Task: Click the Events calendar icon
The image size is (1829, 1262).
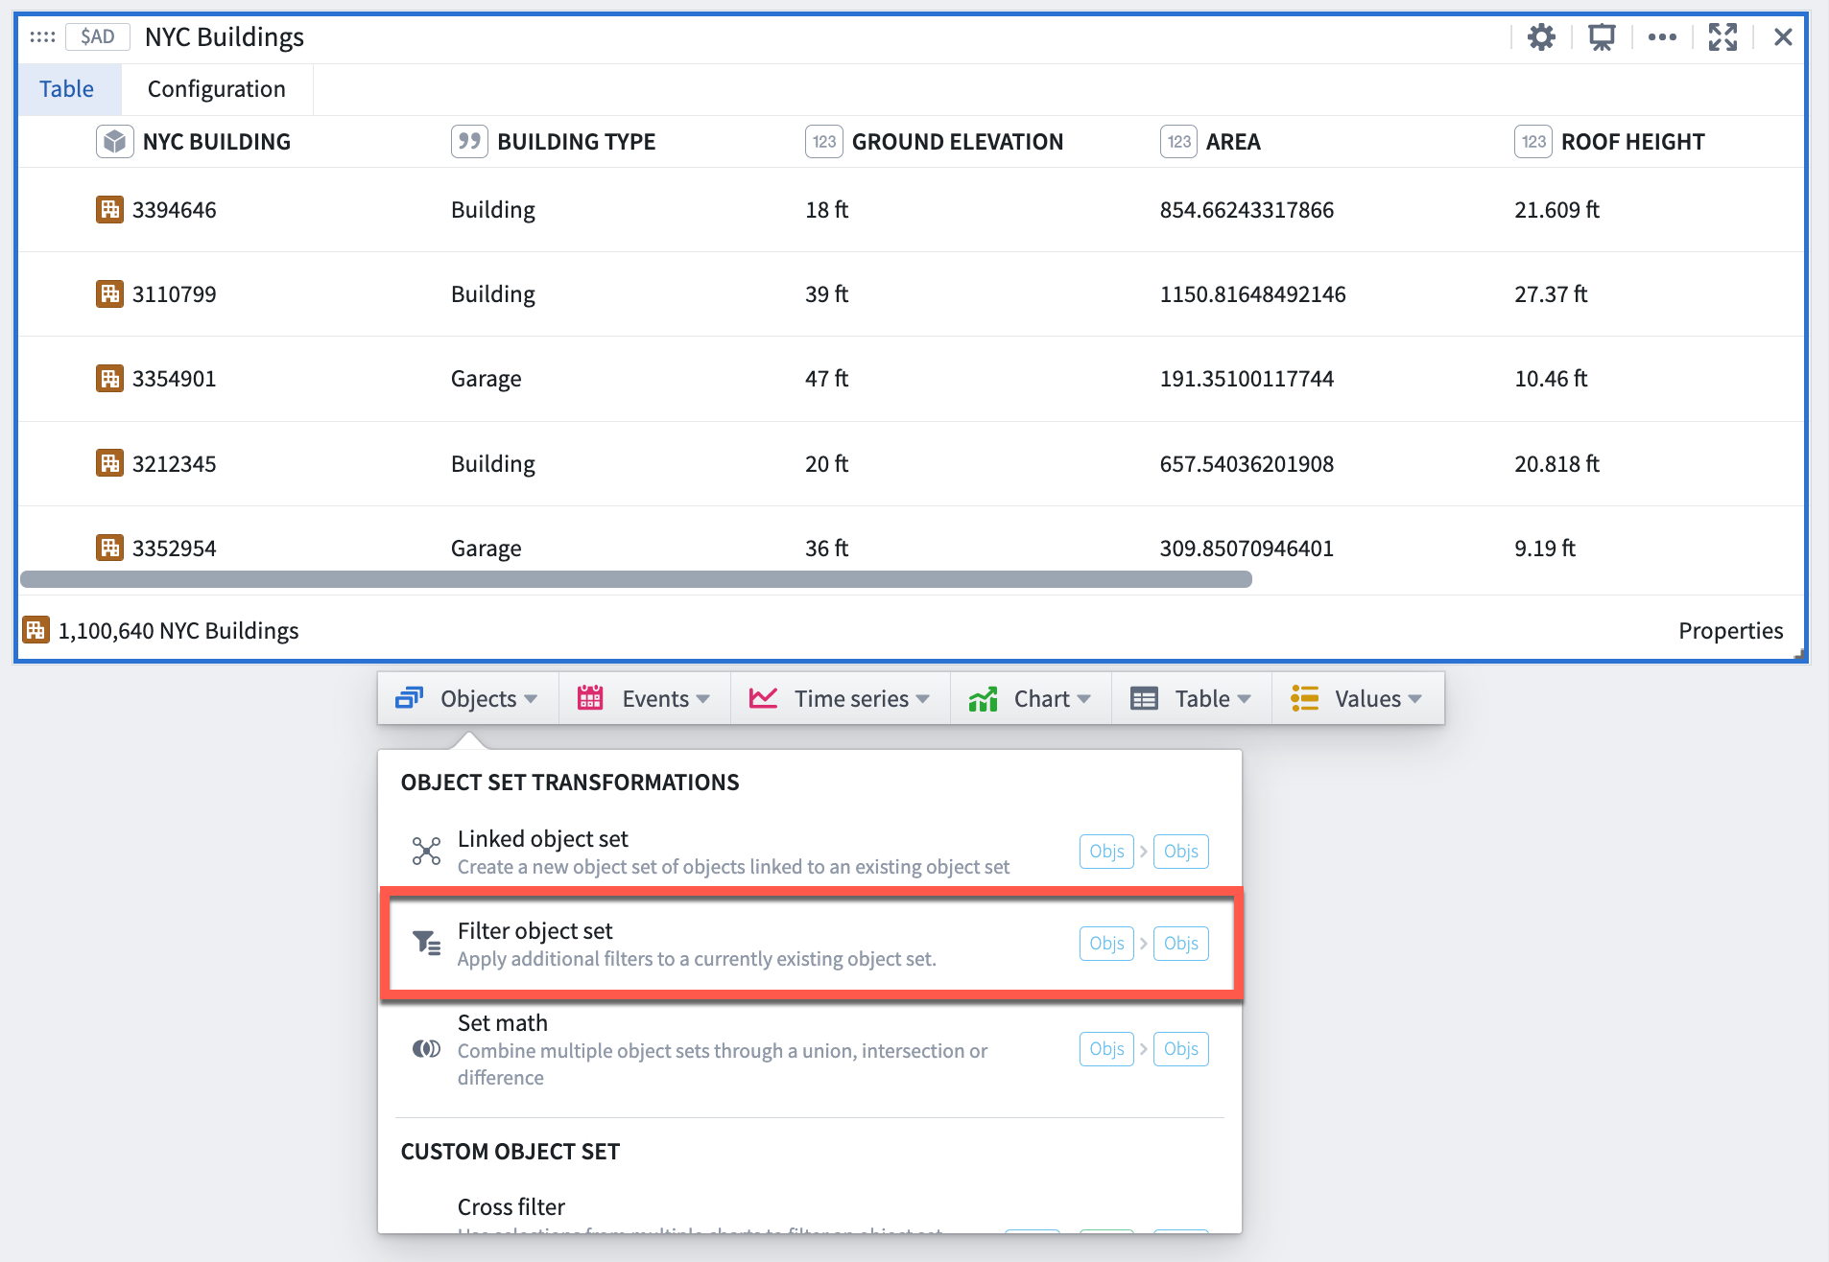Action: 590,698
